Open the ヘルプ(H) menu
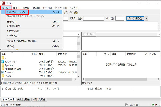Viewport: 161px width, 107px height. (74, 8)
